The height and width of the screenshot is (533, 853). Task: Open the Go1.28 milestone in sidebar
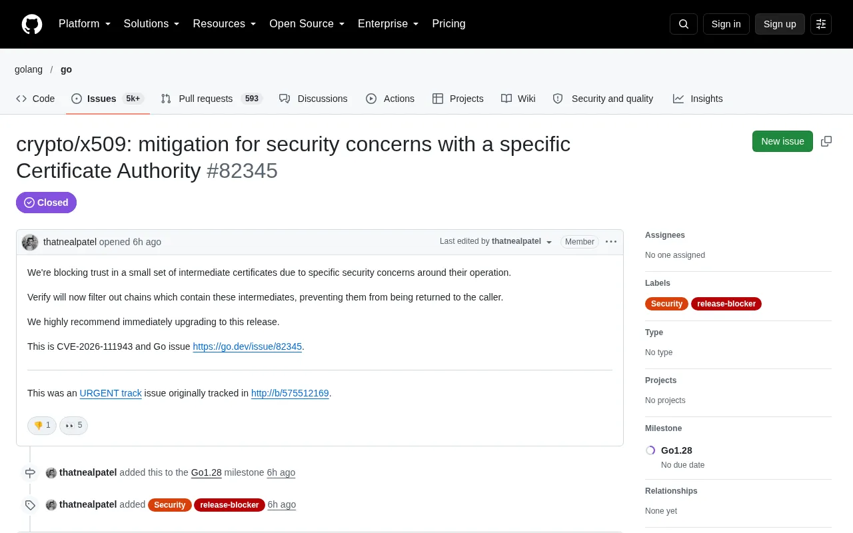[676, 450]
